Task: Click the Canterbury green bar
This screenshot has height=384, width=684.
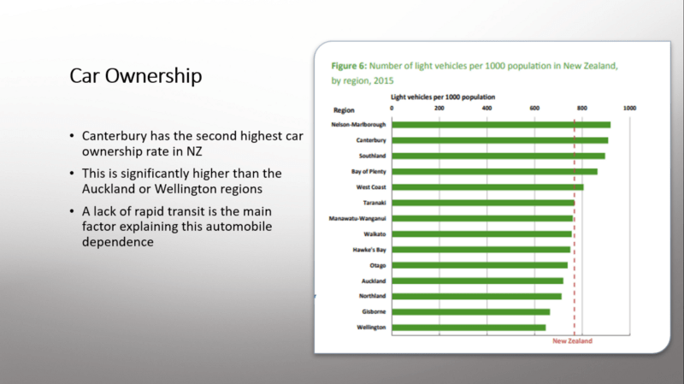Action: click(x=499, y=140)
